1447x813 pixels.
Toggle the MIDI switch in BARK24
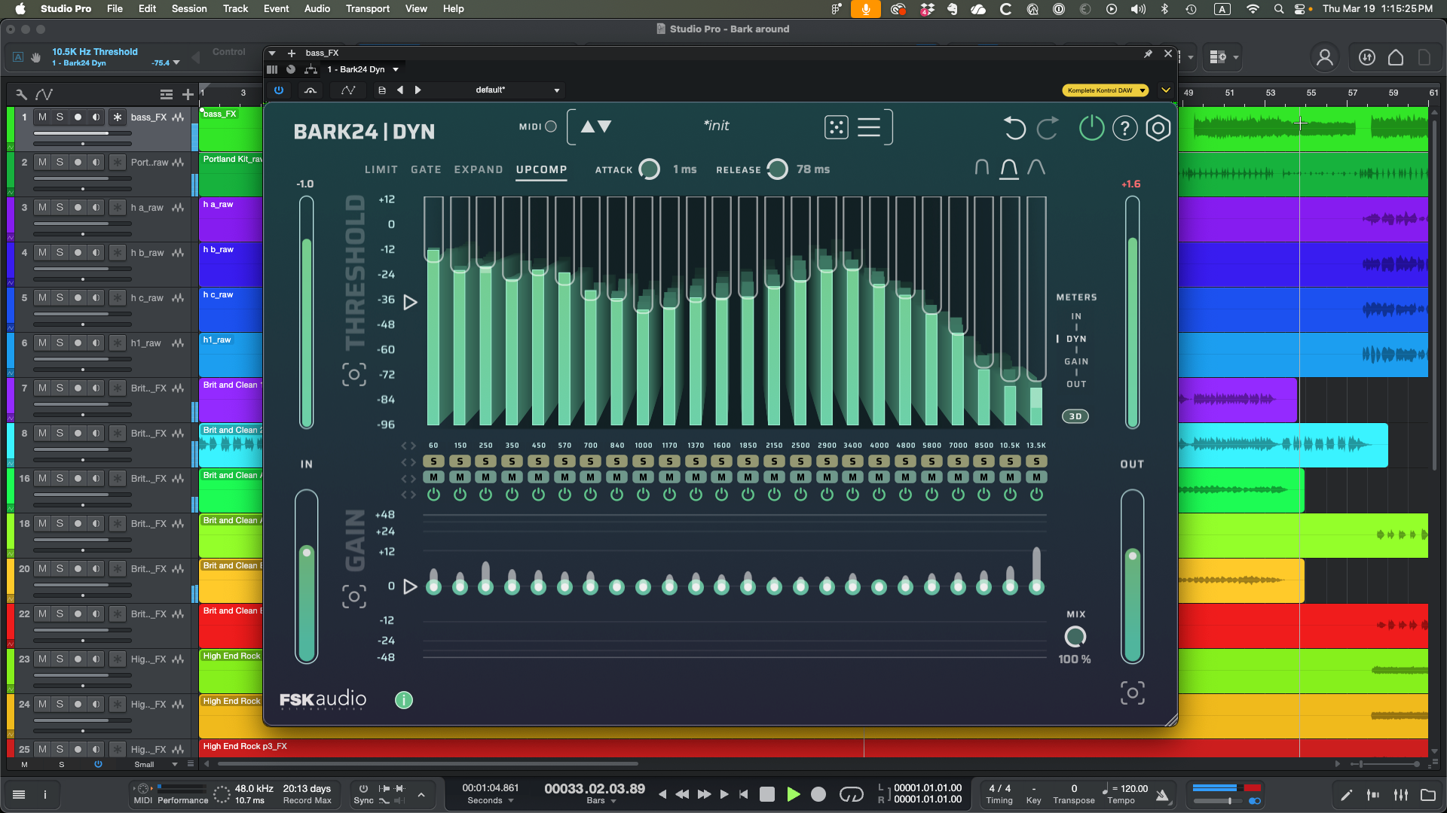pyautogui.click(x=551, y=126)
